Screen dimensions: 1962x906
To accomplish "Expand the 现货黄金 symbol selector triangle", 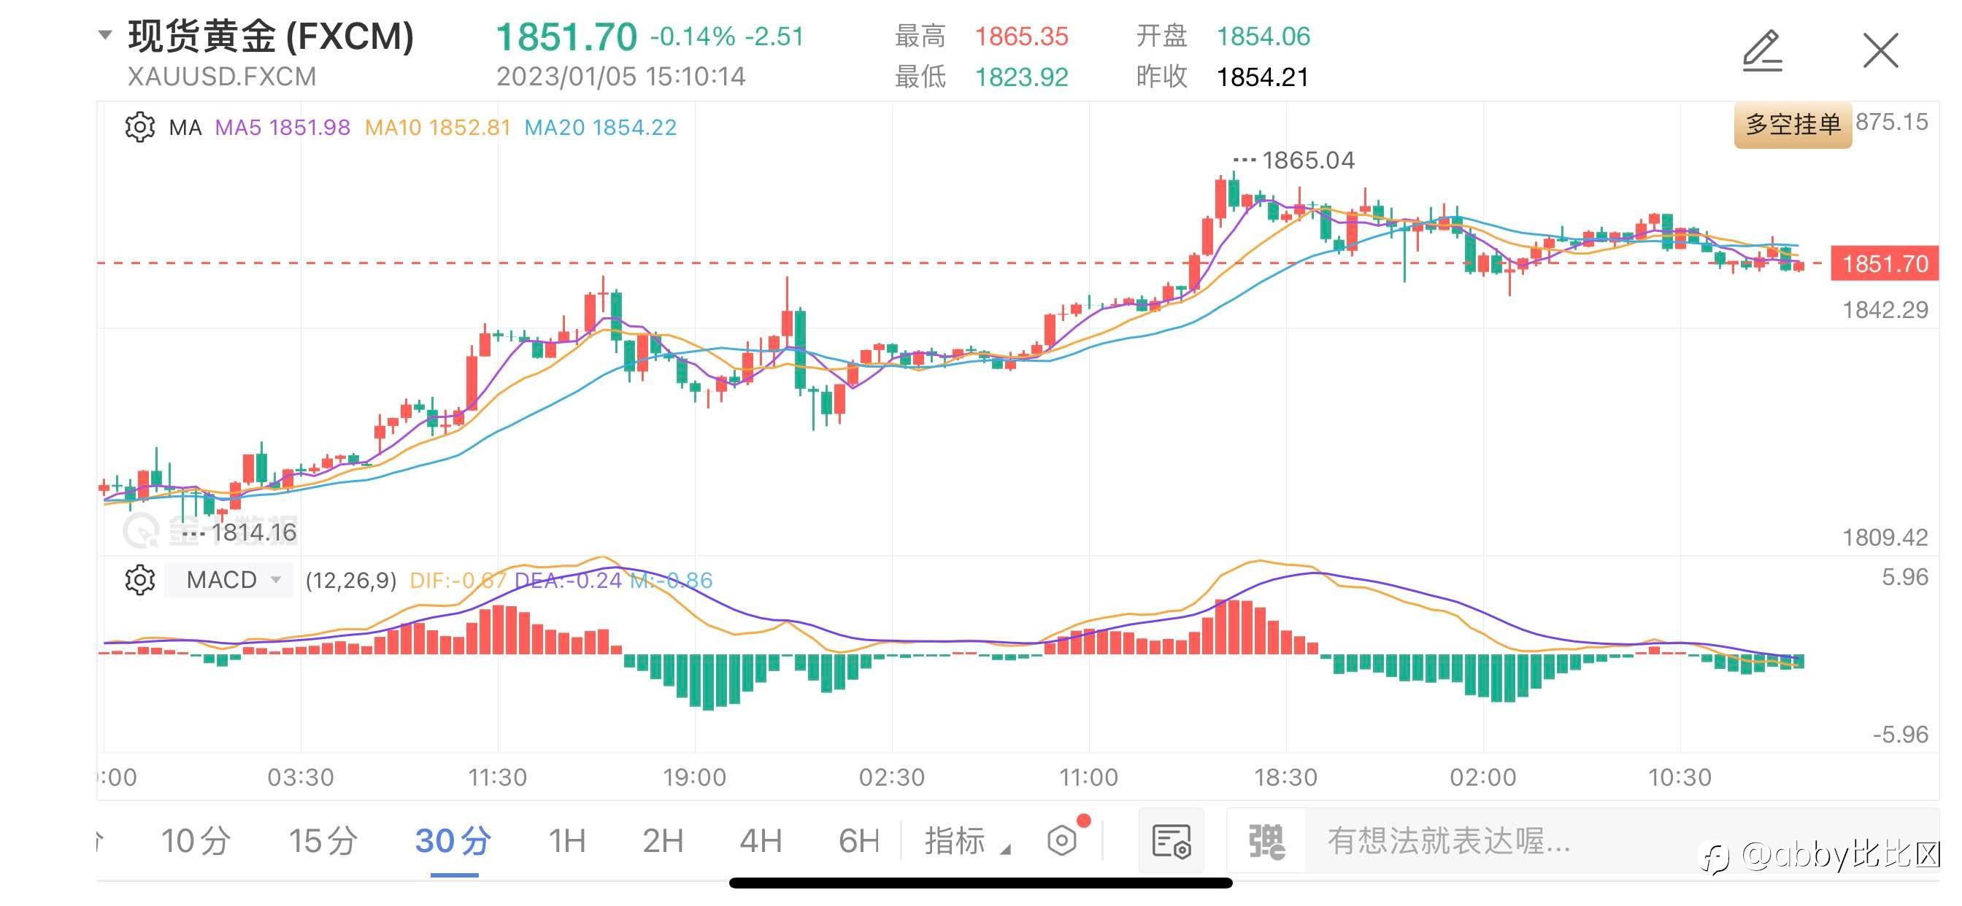I will [106, 34].
